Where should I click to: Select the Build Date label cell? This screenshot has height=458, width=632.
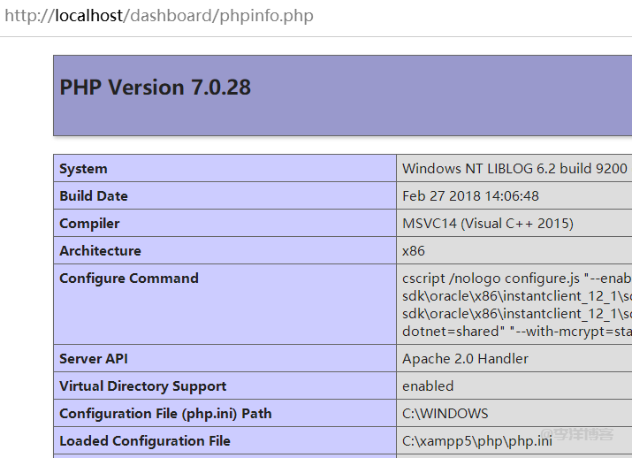[x=94, y=196]
